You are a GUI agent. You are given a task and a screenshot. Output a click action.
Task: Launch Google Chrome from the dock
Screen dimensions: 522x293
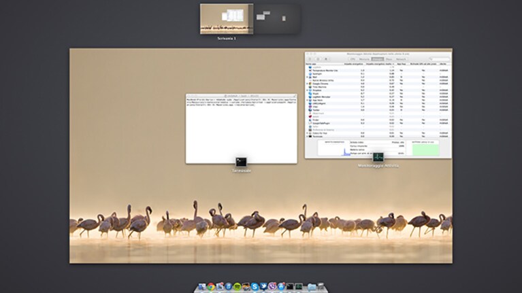pyautogui.click(x=211, y=287)
